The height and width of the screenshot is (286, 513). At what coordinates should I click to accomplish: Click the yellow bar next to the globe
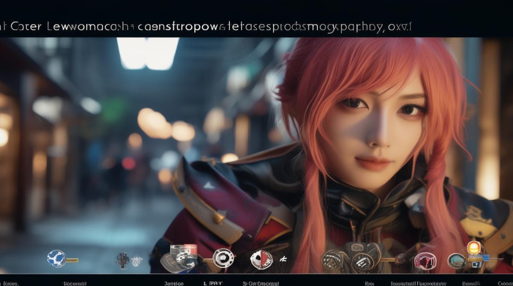pos(72,260)
